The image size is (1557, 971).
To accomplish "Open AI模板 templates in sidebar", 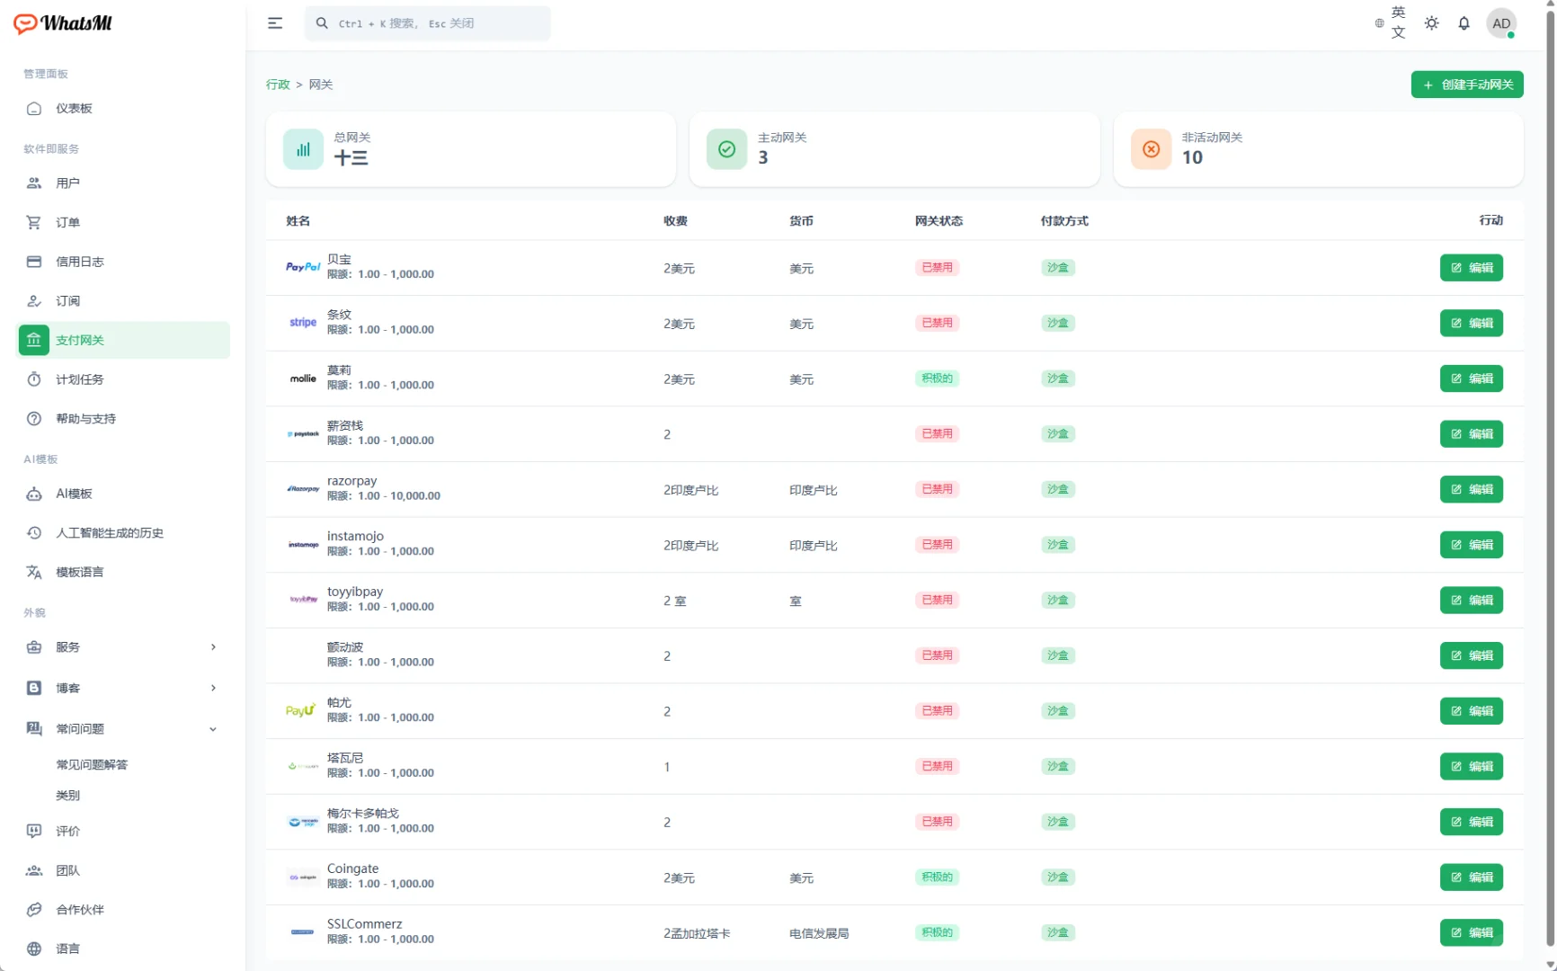I will pyautogui.click(x=123, y=494).
